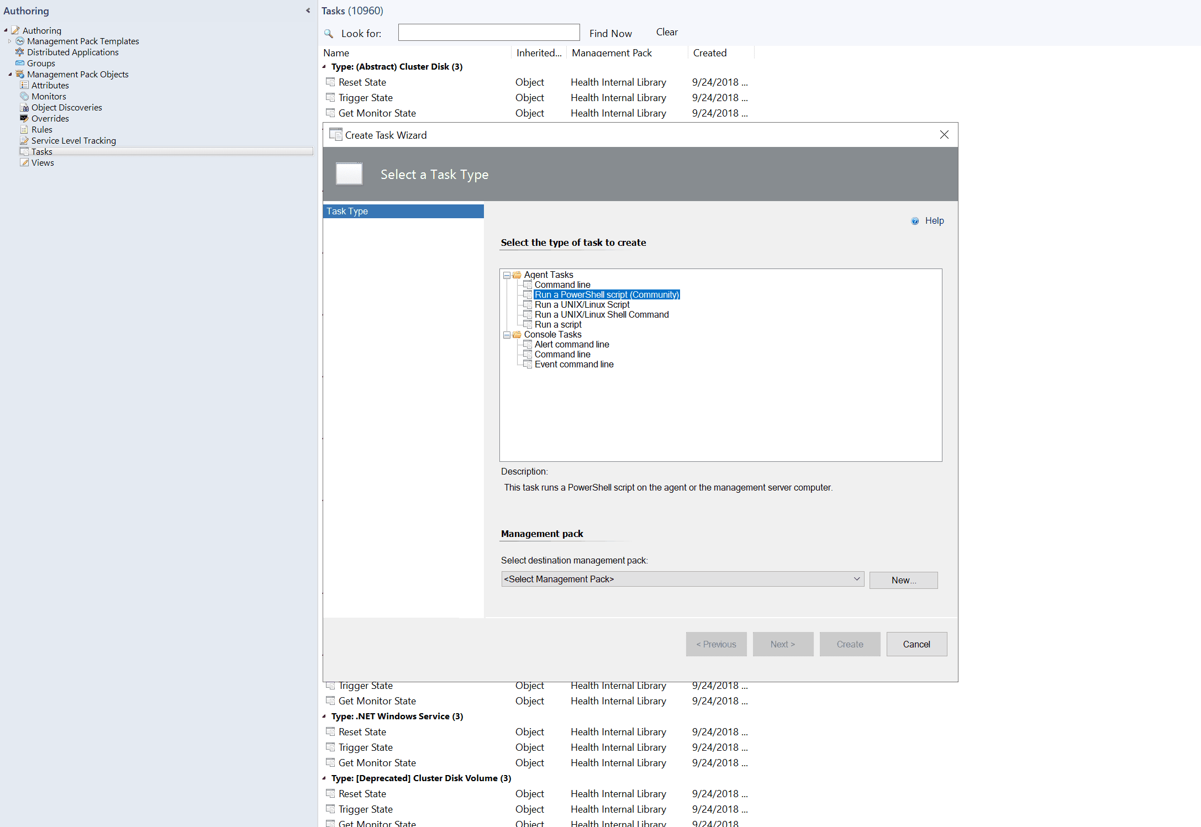Click the Object Discoveries icon
This screenshot has width=1201, height=827.
click(24, 107)
